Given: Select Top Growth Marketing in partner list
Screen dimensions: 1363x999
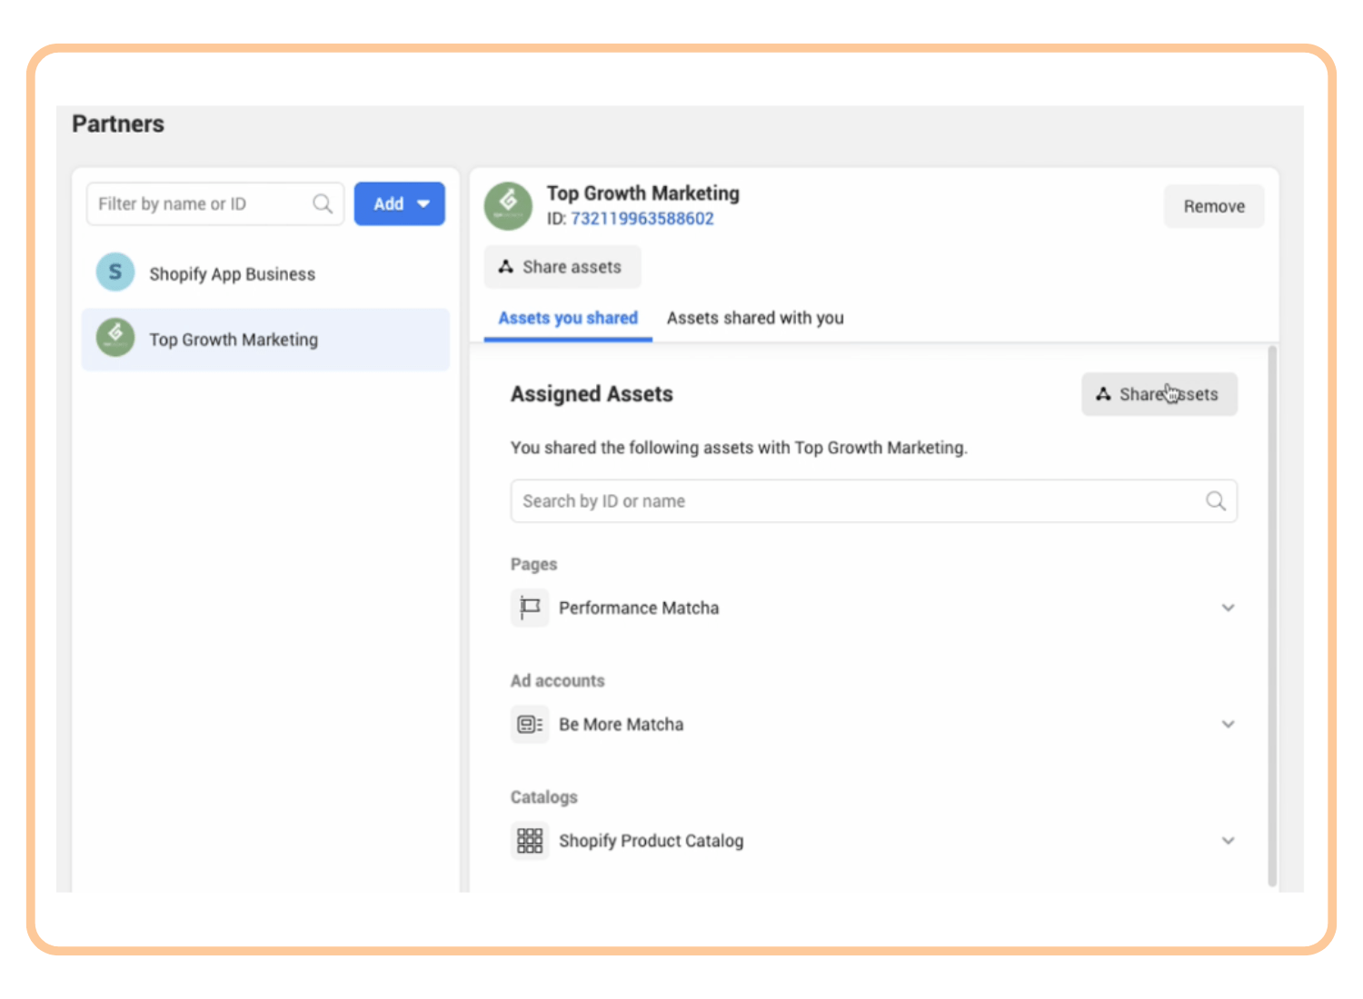Looking at the screenshot, I should (x=265, y=339).
